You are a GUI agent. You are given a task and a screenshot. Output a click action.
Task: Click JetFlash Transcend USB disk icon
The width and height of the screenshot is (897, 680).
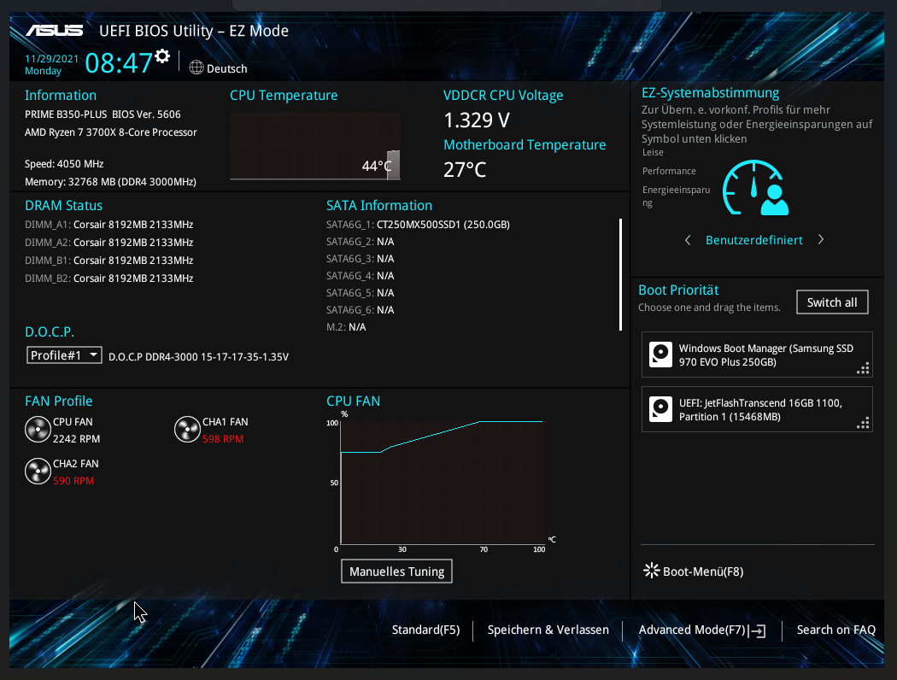coord(660,409)
